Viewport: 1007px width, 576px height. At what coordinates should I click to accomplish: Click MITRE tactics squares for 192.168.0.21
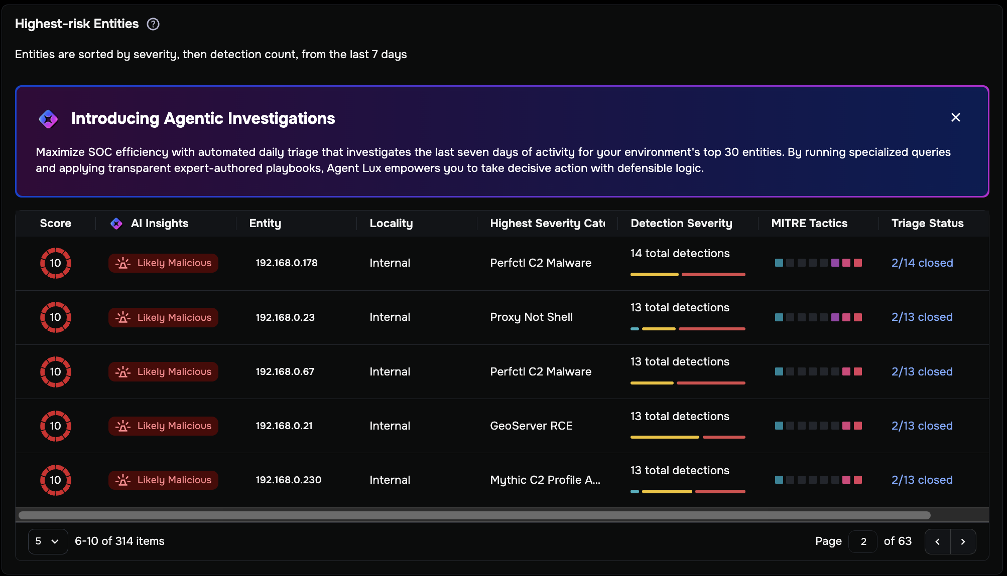(818, 426)
